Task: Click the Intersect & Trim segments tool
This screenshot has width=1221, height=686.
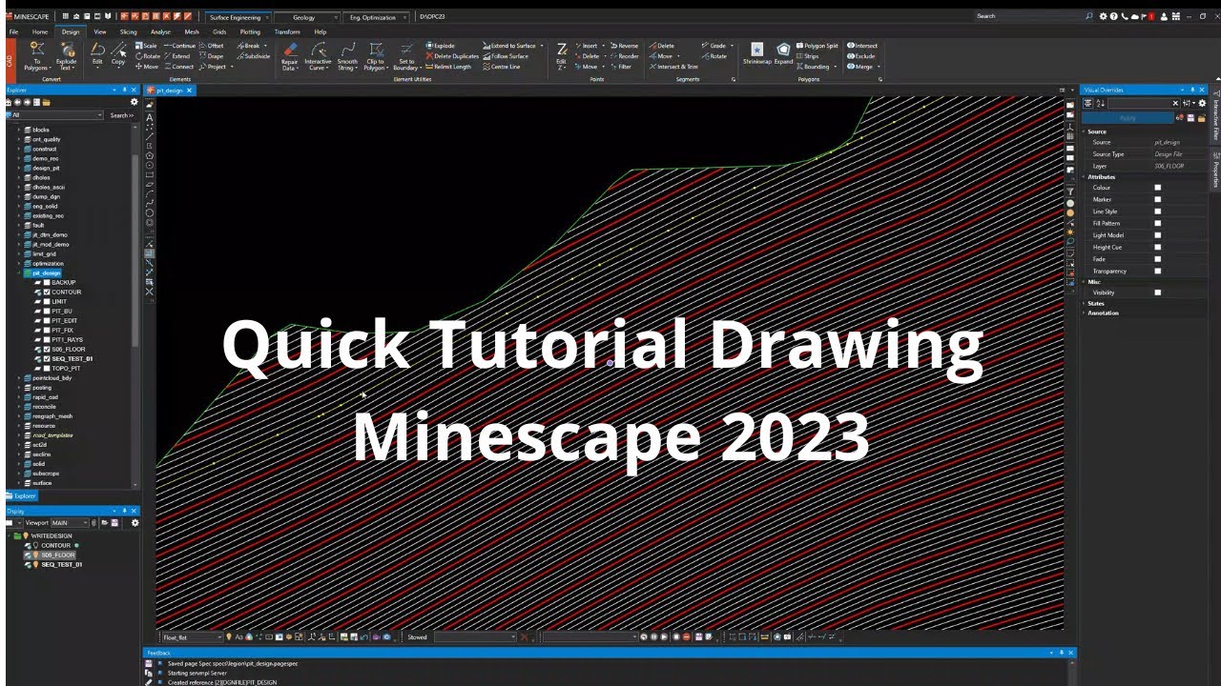Action: pyautogui.click(x=673, y=67)
